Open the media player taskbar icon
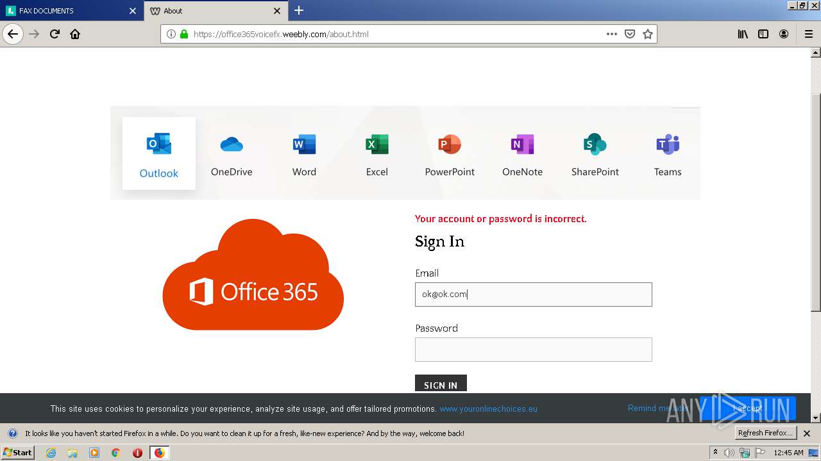821x461 pixels. (94, 453)
